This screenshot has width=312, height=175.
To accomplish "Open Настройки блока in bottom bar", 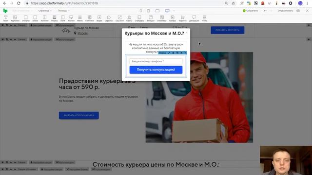I will tap(78, 170).
